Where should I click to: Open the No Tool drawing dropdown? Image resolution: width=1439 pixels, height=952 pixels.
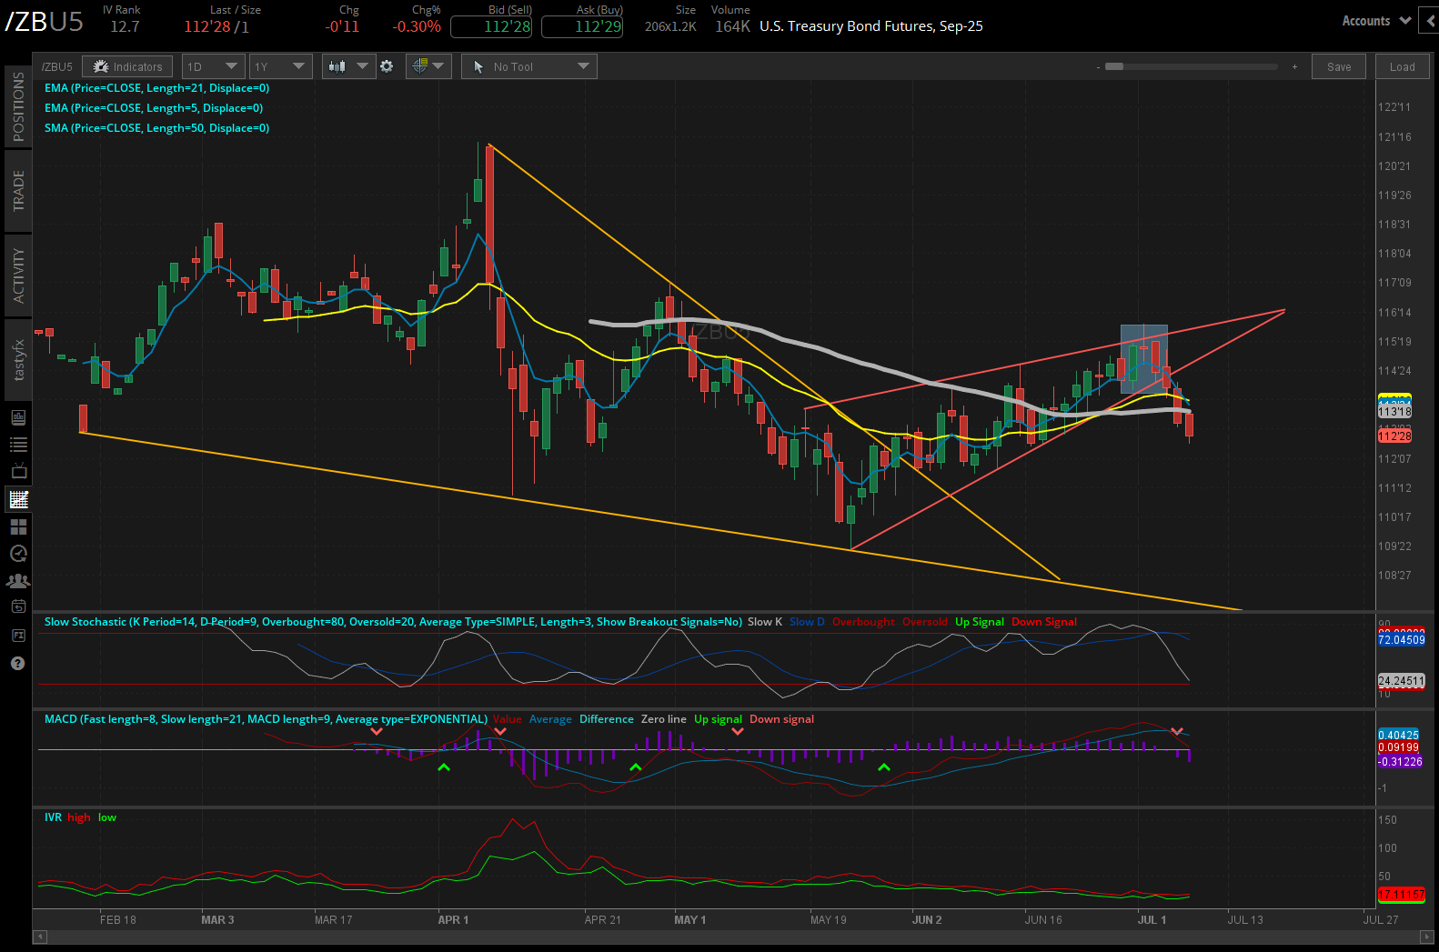click(529, 66)
